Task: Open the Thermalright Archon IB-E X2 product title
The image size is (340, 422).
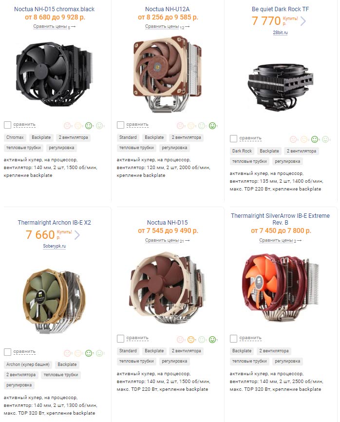Action: 55,223
